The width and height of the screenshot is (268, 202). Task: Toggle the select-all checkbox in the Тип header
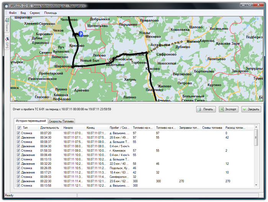pyautogui.click(x=18, y=127)
